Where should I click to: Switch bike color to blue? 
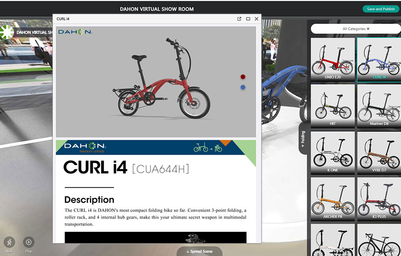click(243, 87)
